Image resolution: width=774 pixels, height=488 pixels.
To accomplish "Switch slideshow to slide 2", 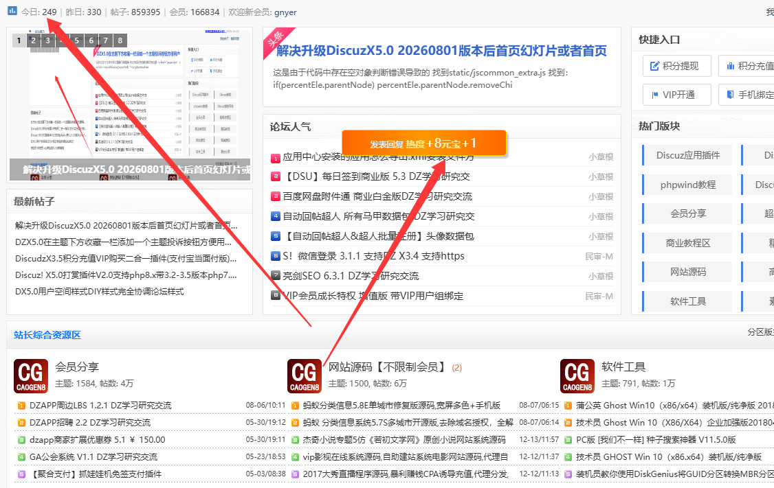I will [33, 40].
